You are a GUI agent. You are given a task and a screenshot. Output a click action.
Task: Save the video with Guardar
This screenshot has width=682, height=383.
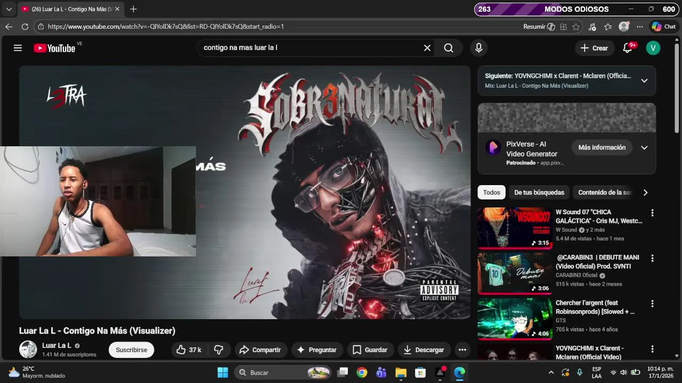tap(370, 349)
